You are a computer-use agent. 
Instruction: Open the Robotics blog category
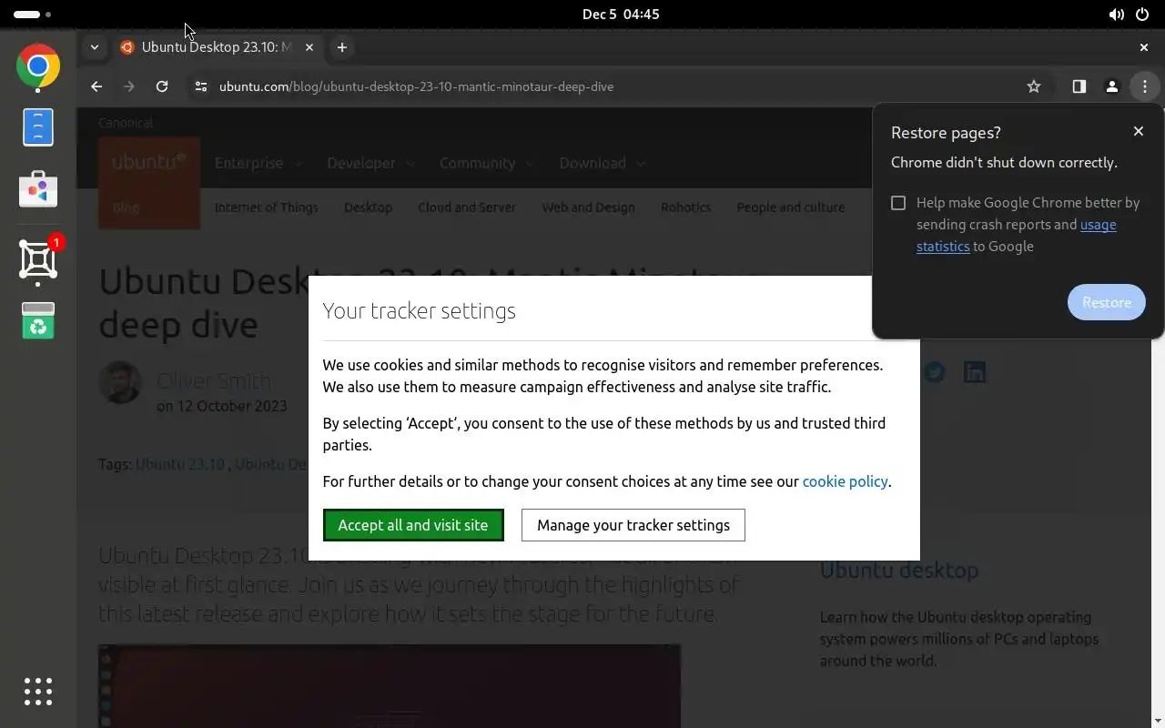point(685,207)
